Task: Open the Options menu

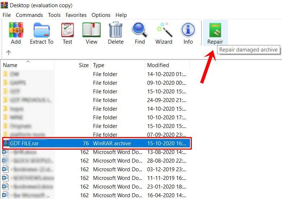Action: coord(101,15)
